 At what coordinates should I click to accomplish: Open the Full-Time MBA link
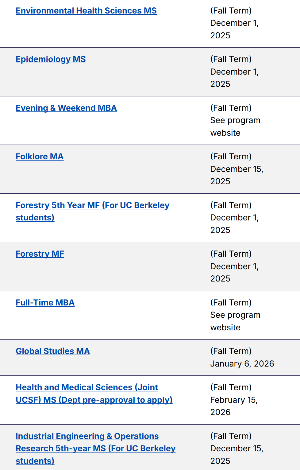(x=45, y=303)
